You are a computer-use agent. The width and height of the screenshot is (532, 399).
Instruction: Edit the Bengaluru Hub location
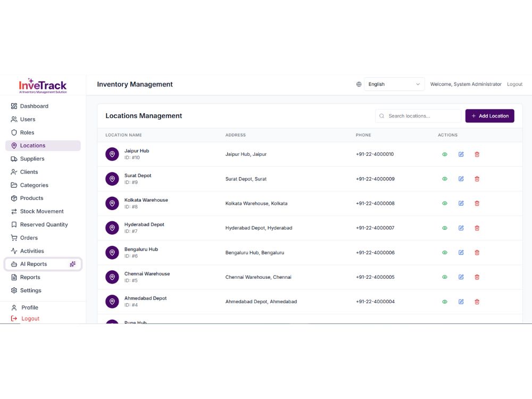click(461, 252)
